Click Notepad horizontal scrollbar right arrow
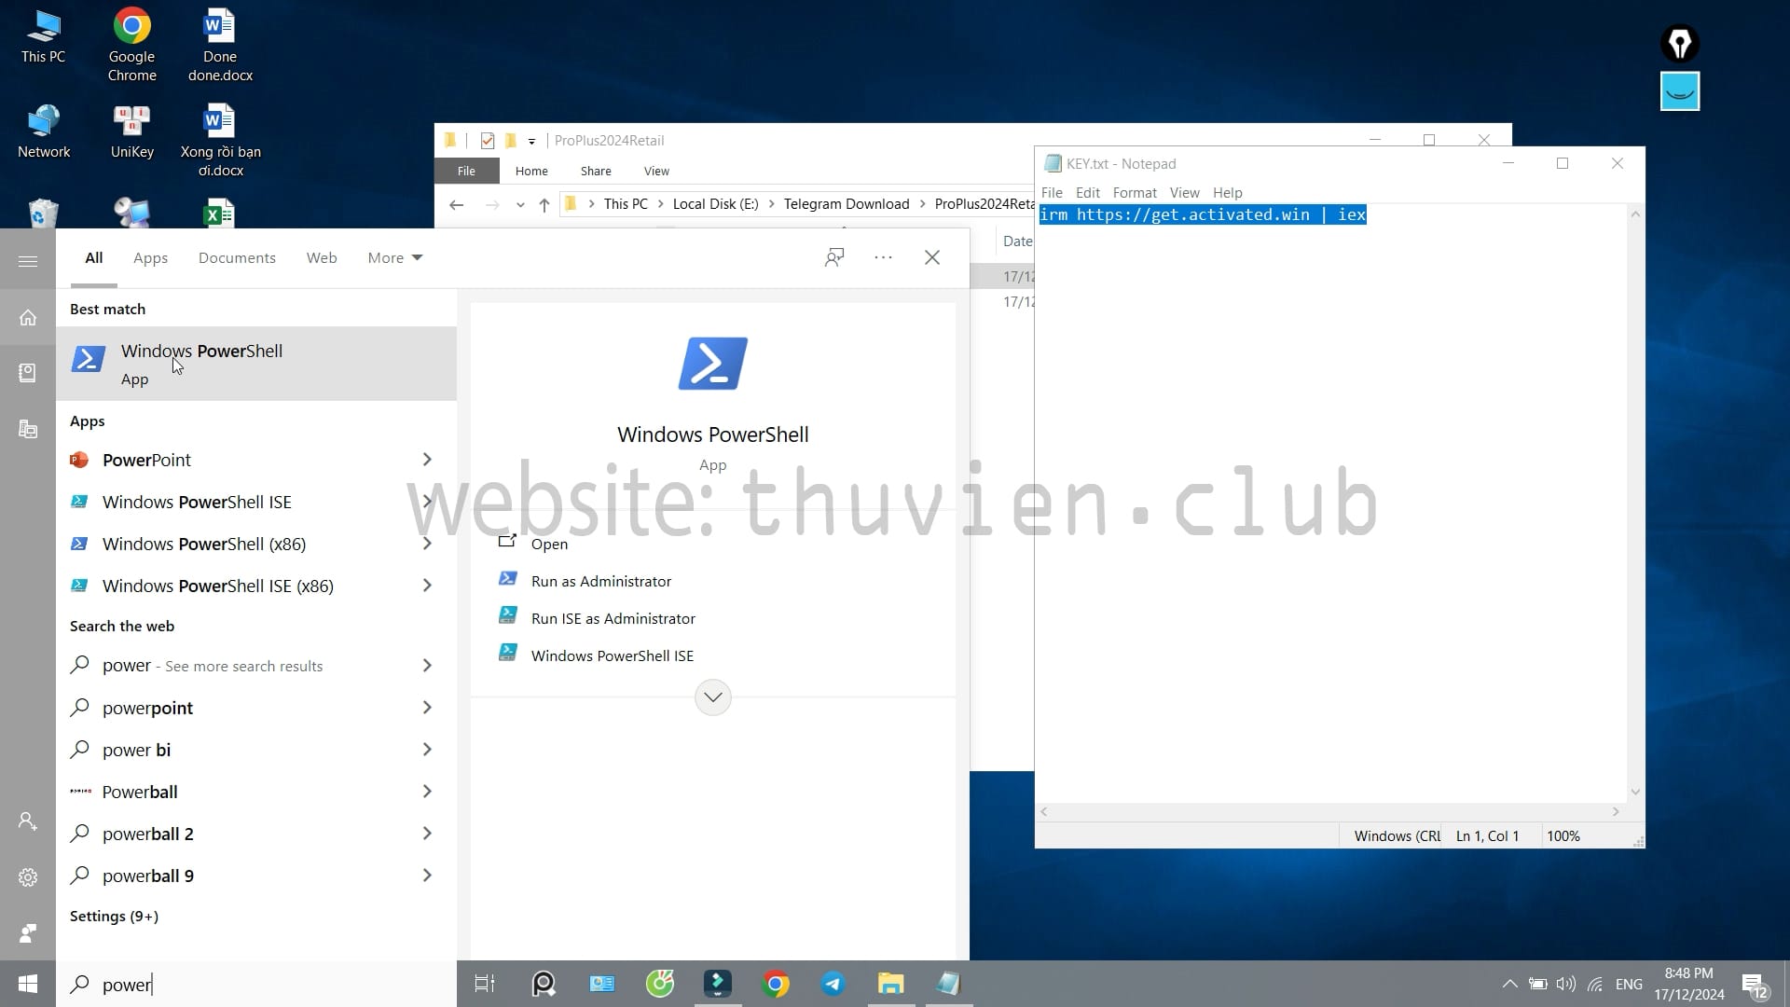Viewport: 1790px width, 1007px height. click(1616, 812)
